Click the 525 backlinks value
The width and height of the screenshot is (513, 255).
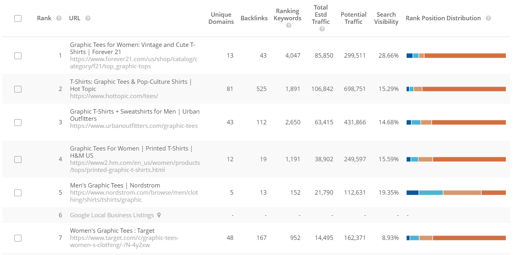click(x=261, y=89)
